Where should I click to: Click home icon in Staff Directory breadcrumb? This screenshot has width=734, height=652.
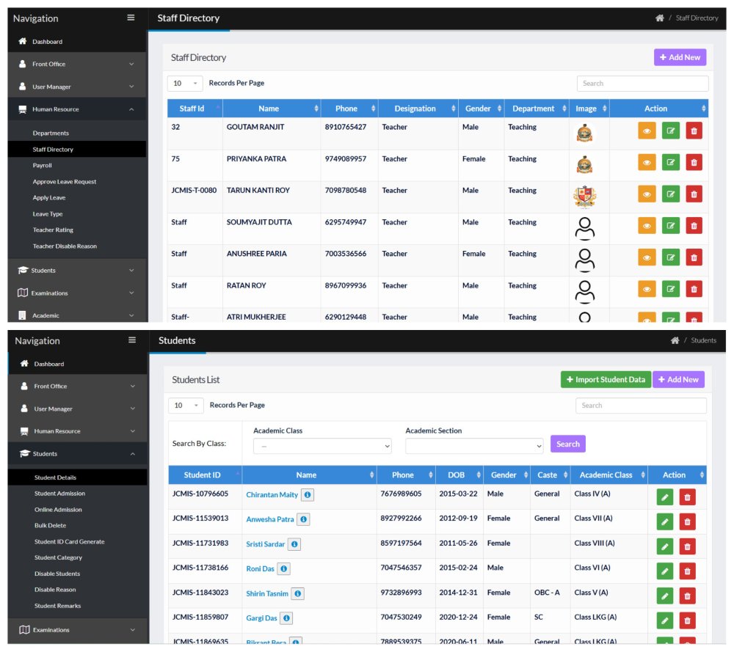tap(660, 18)
